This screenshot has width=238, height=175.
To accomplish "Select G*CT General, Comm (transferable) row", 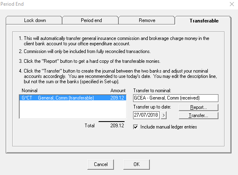I will 73,98.
